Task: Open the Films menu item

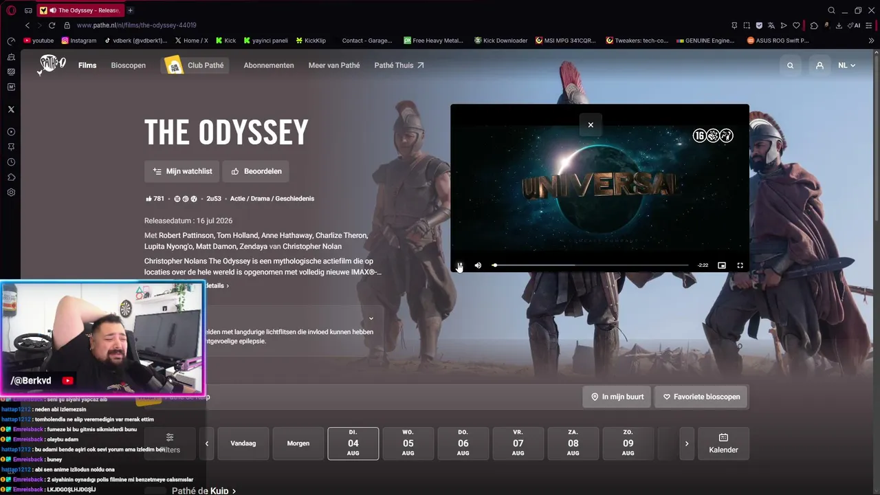Action: click(x=87, y=65)
